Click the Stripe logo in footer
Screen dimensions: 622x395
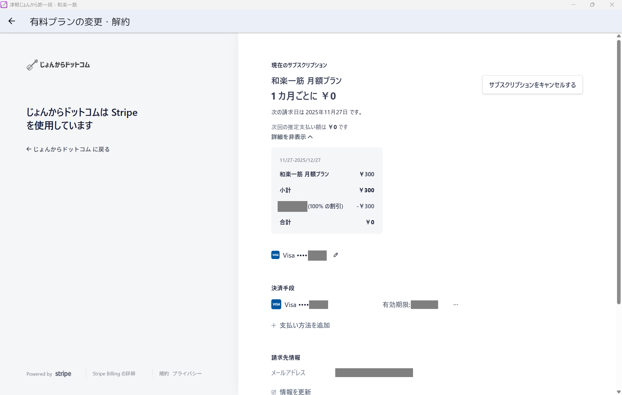[x=63, y=374]
